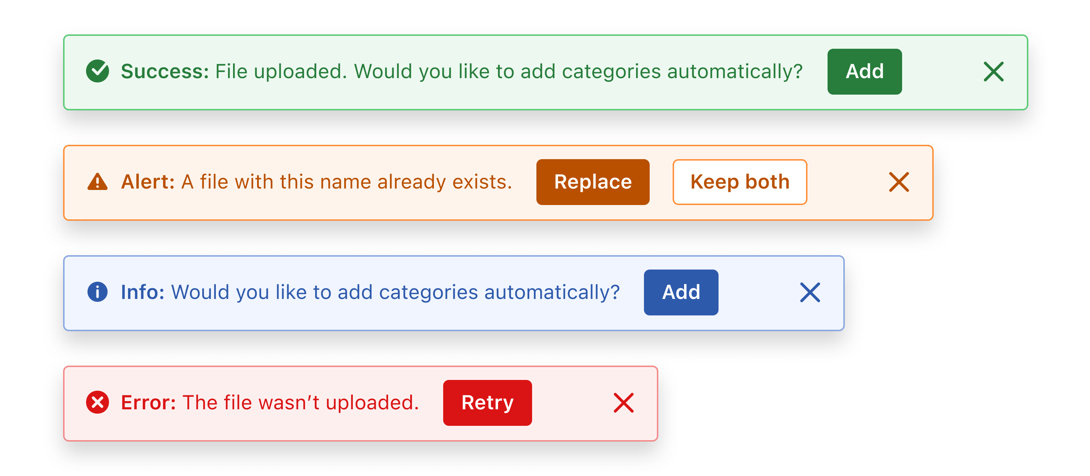Choose the Keep both option

tap(740, 182)
